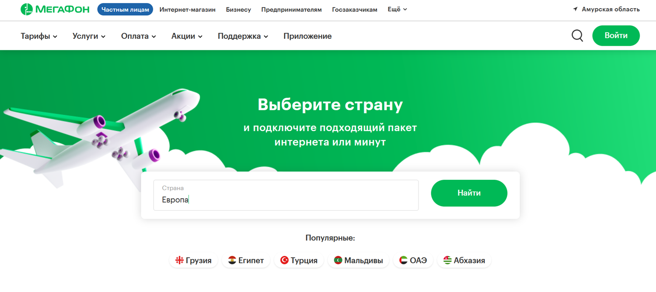656x292 pixels.
Task: Focus the Страна input field
Action: point(286,195)
